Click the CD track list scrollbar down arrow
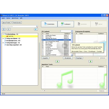Viewport: 109px width, 109px height. coord(72,55)
